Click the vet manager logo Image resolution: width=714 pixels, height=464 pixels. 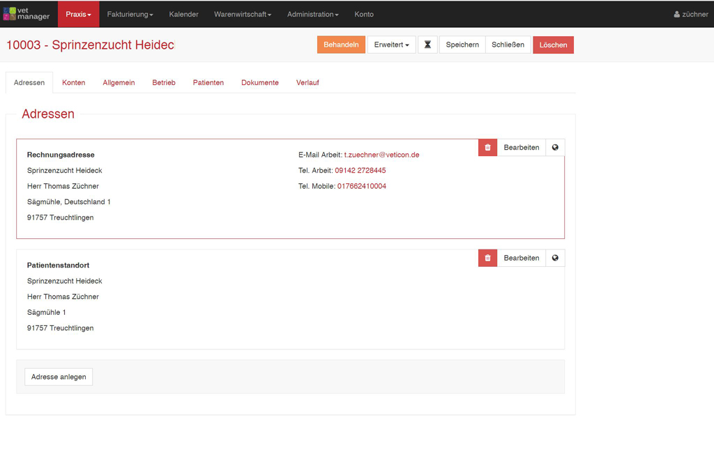[26, 14]
